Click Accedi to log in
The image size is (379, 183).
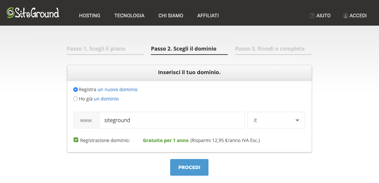click(x=358, y=16)
